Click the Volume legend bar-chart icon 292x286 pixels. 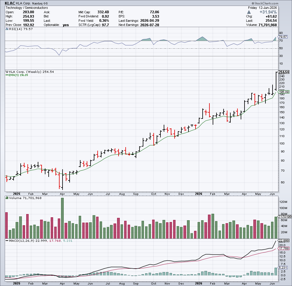[x=7, y=198]
